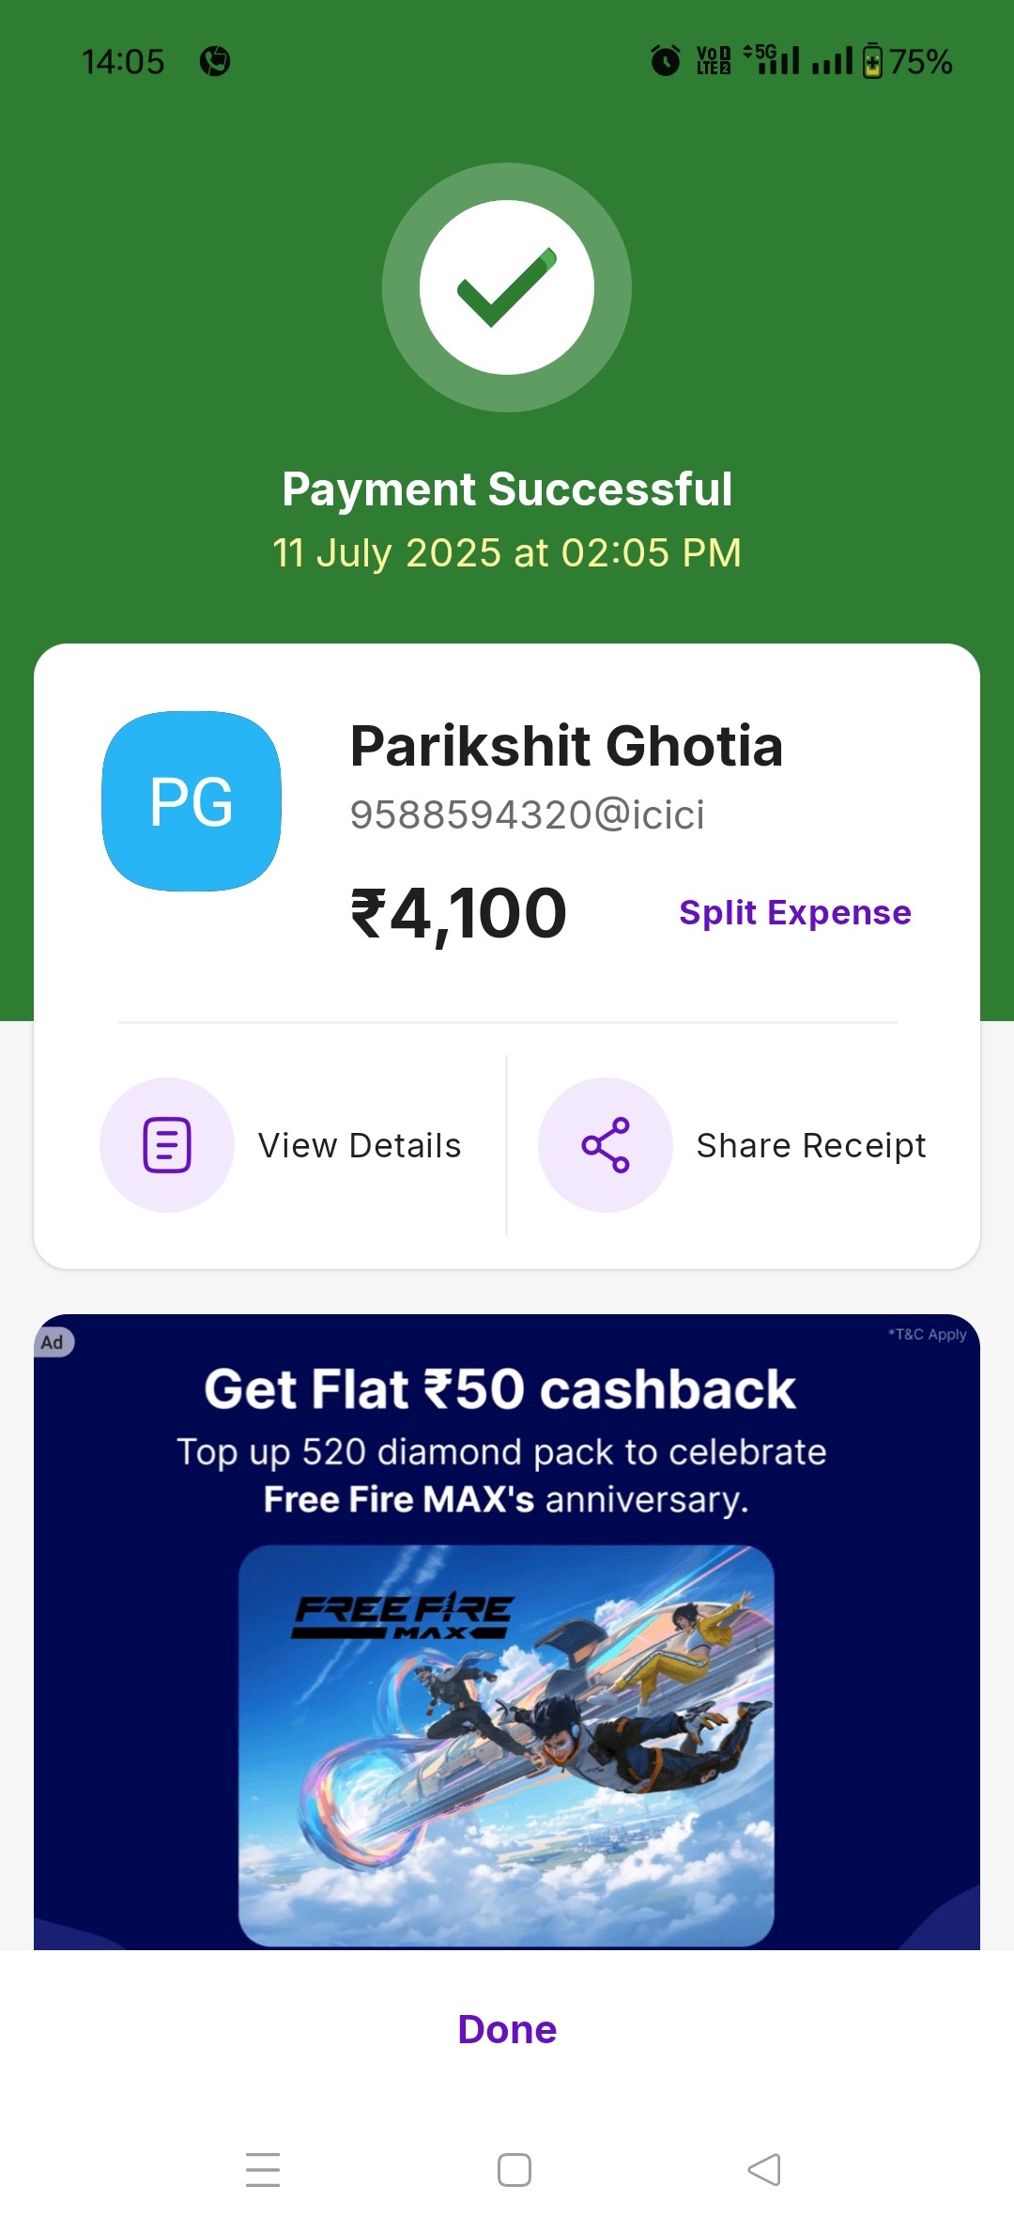Tap the View Details document icon
This screenshot has height=2232, width=1014.
click(x=167, y=1145)
